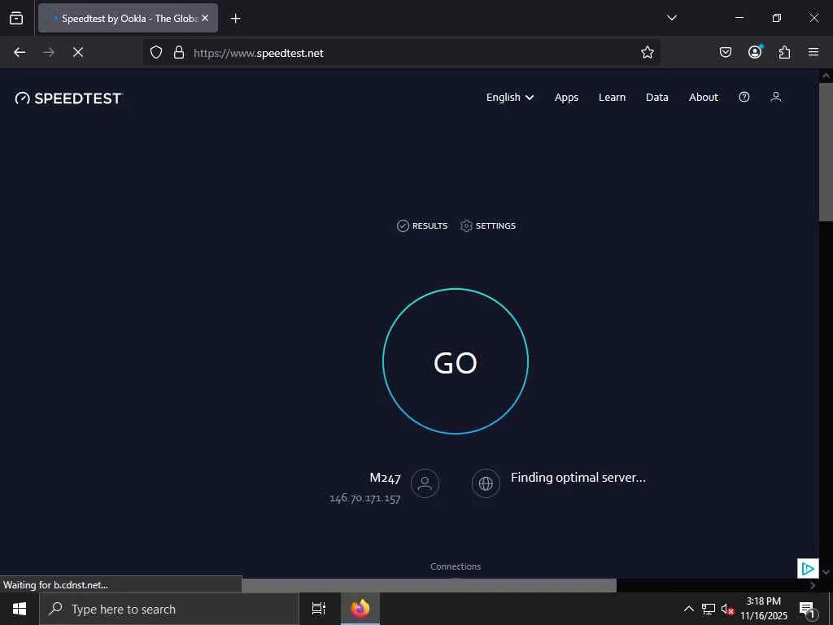Click the browser forward arrow
Viewport: 833px width, 625px height.
49,52
